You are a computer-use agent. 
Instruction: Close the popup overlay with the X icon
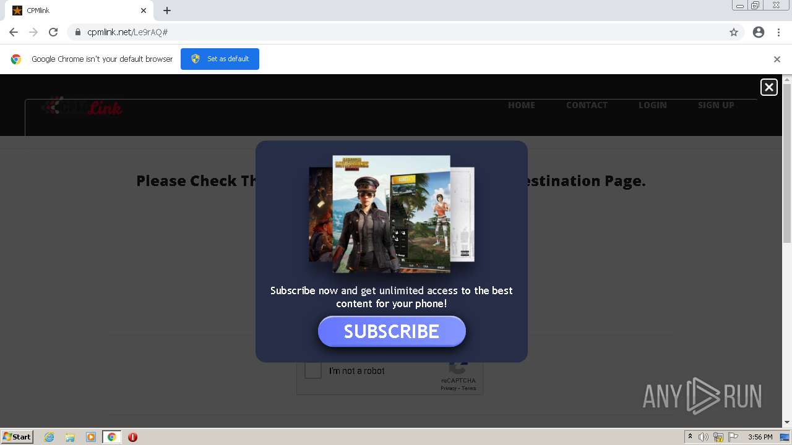[x=768, y=87]
